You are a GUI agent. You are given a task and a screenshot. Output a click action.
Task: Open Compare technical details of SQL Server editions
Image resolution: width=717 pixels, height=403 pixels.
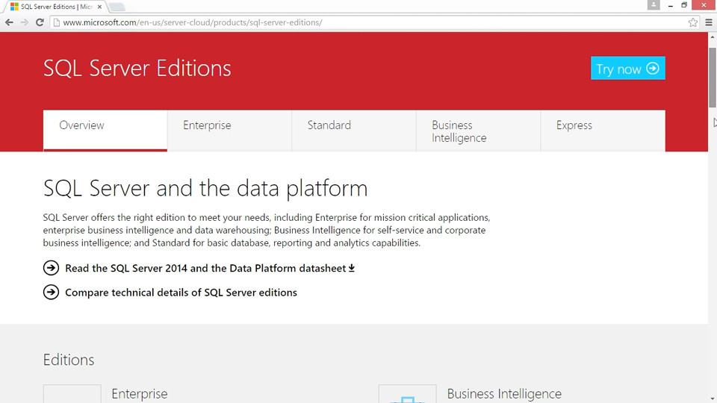(181, 293)
